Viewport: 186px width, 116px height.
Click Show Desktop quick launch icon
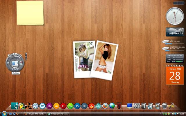(x=10, y=114)
